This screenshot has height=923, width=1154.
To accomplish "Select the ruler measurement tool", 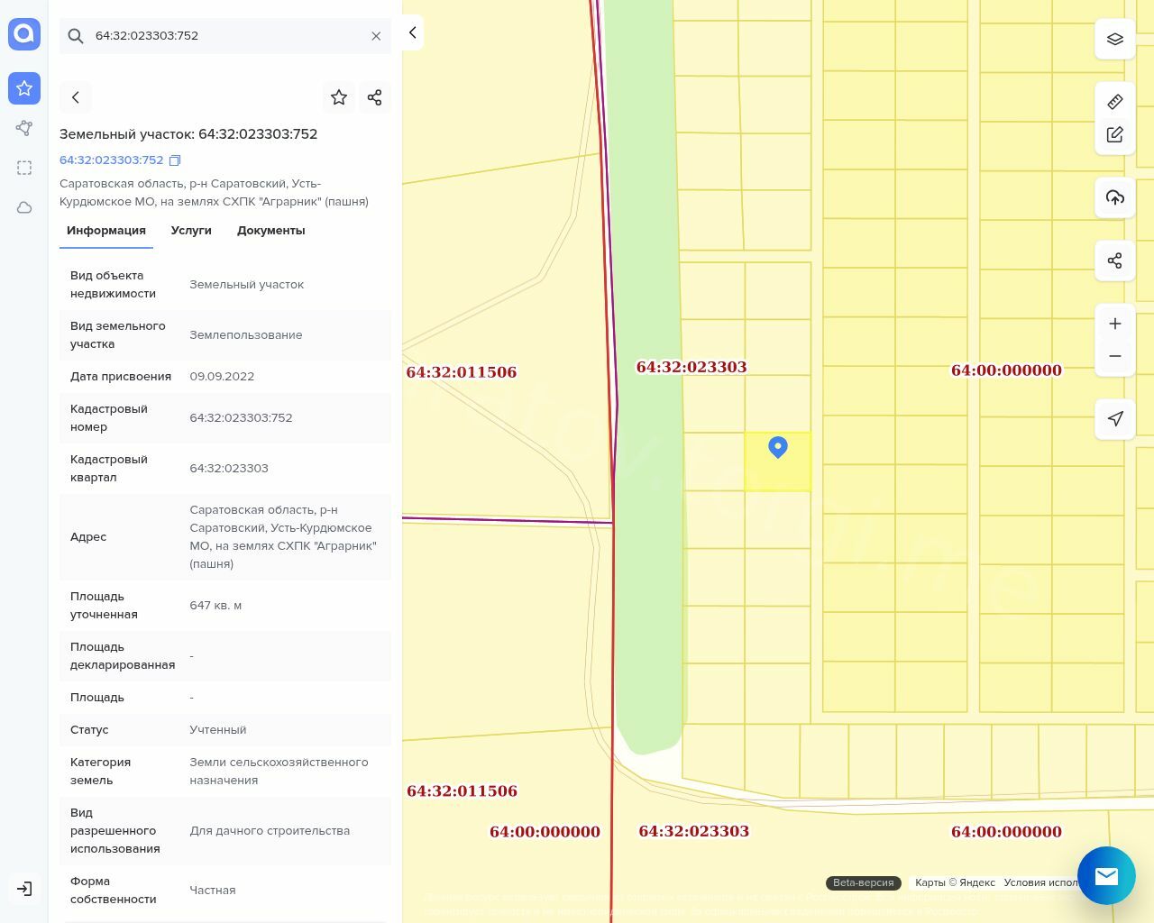I will (1114, 102).
